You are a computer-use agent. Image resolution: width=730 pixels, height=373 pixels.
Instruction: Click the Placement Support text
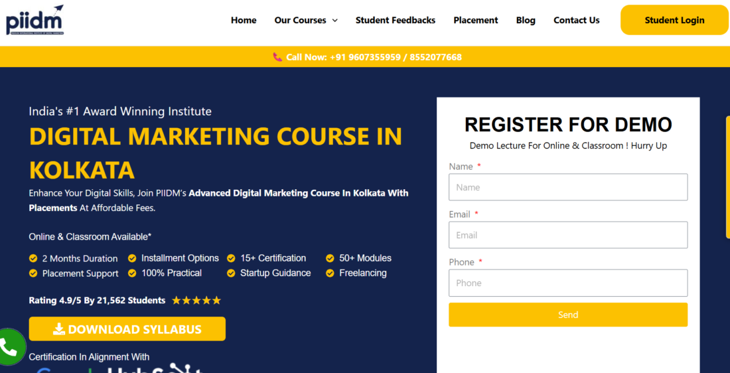coord(80,273)
